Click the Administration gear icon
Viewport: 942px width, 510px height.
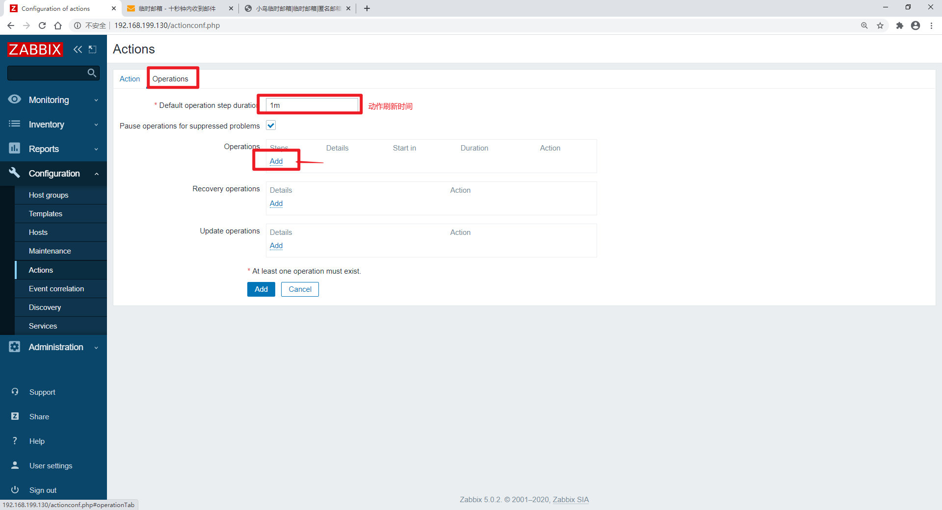(15, 347)
